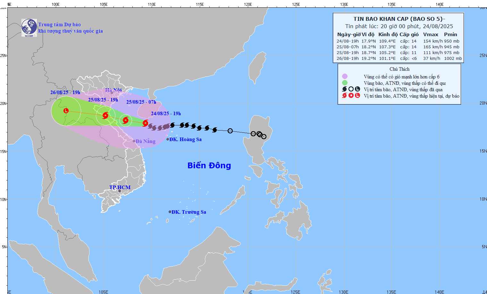Image resolution: width=487 pixels, height=294 pixels.
Task: Click the Đà Nẵng city dot marker
Action: 134,141
